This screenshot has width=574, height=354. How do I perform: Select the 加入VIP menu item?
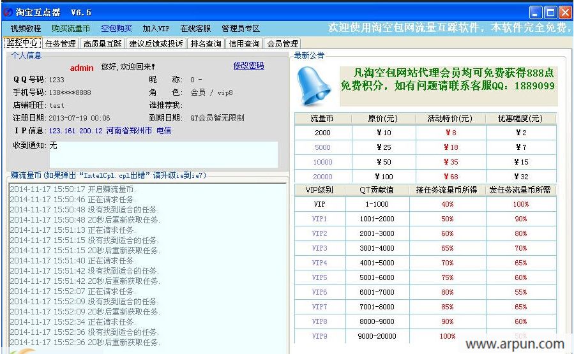coord(156,29)
